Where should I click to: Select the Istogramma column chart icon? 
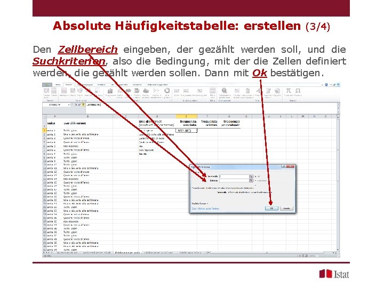coord(110,91)
